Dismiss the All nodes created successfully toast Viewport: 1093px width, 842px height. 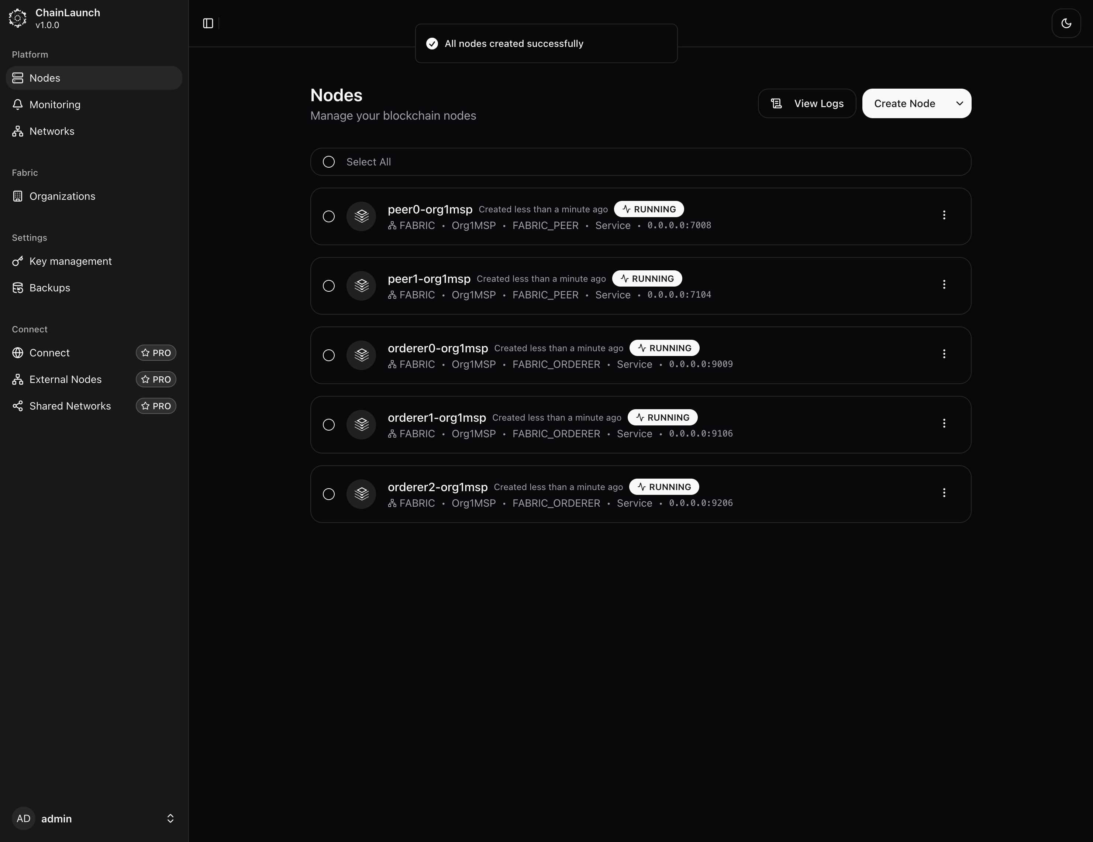point(546,44)
